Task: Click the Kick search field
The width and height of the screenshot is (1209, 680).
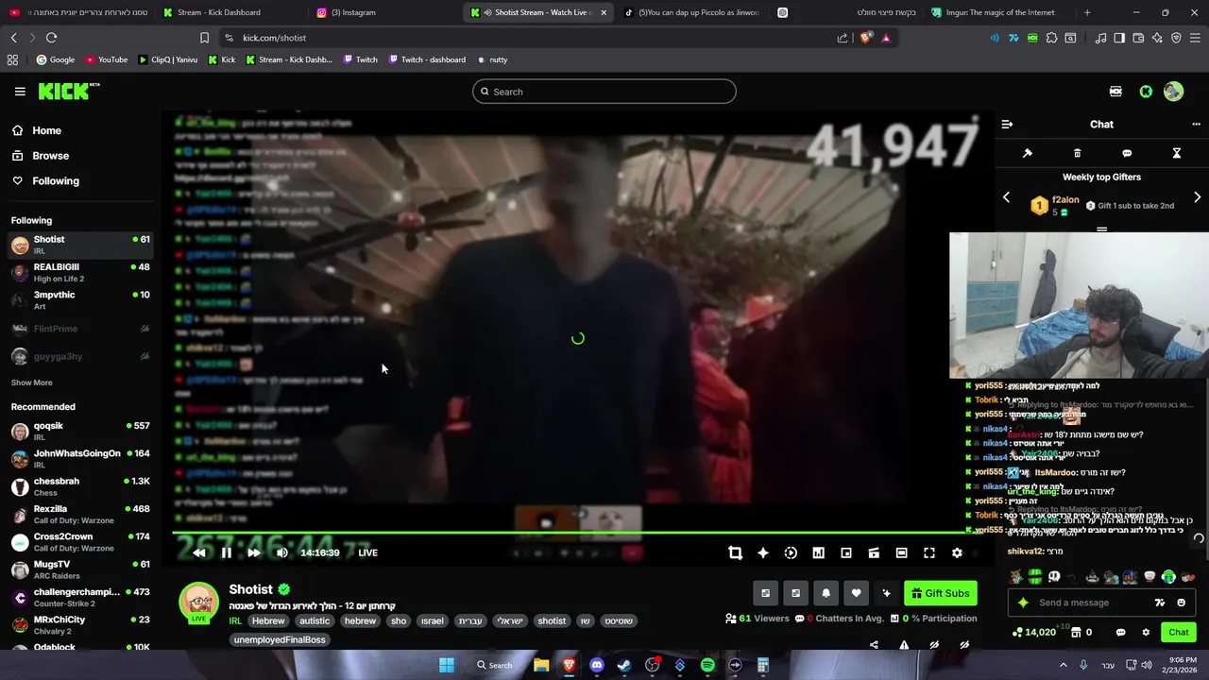Action: (604, 92)
